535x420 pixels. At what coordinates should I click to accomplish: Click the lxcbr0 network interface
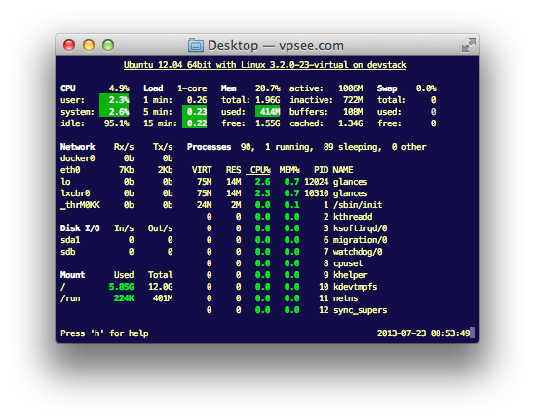(x=75, y=193)
